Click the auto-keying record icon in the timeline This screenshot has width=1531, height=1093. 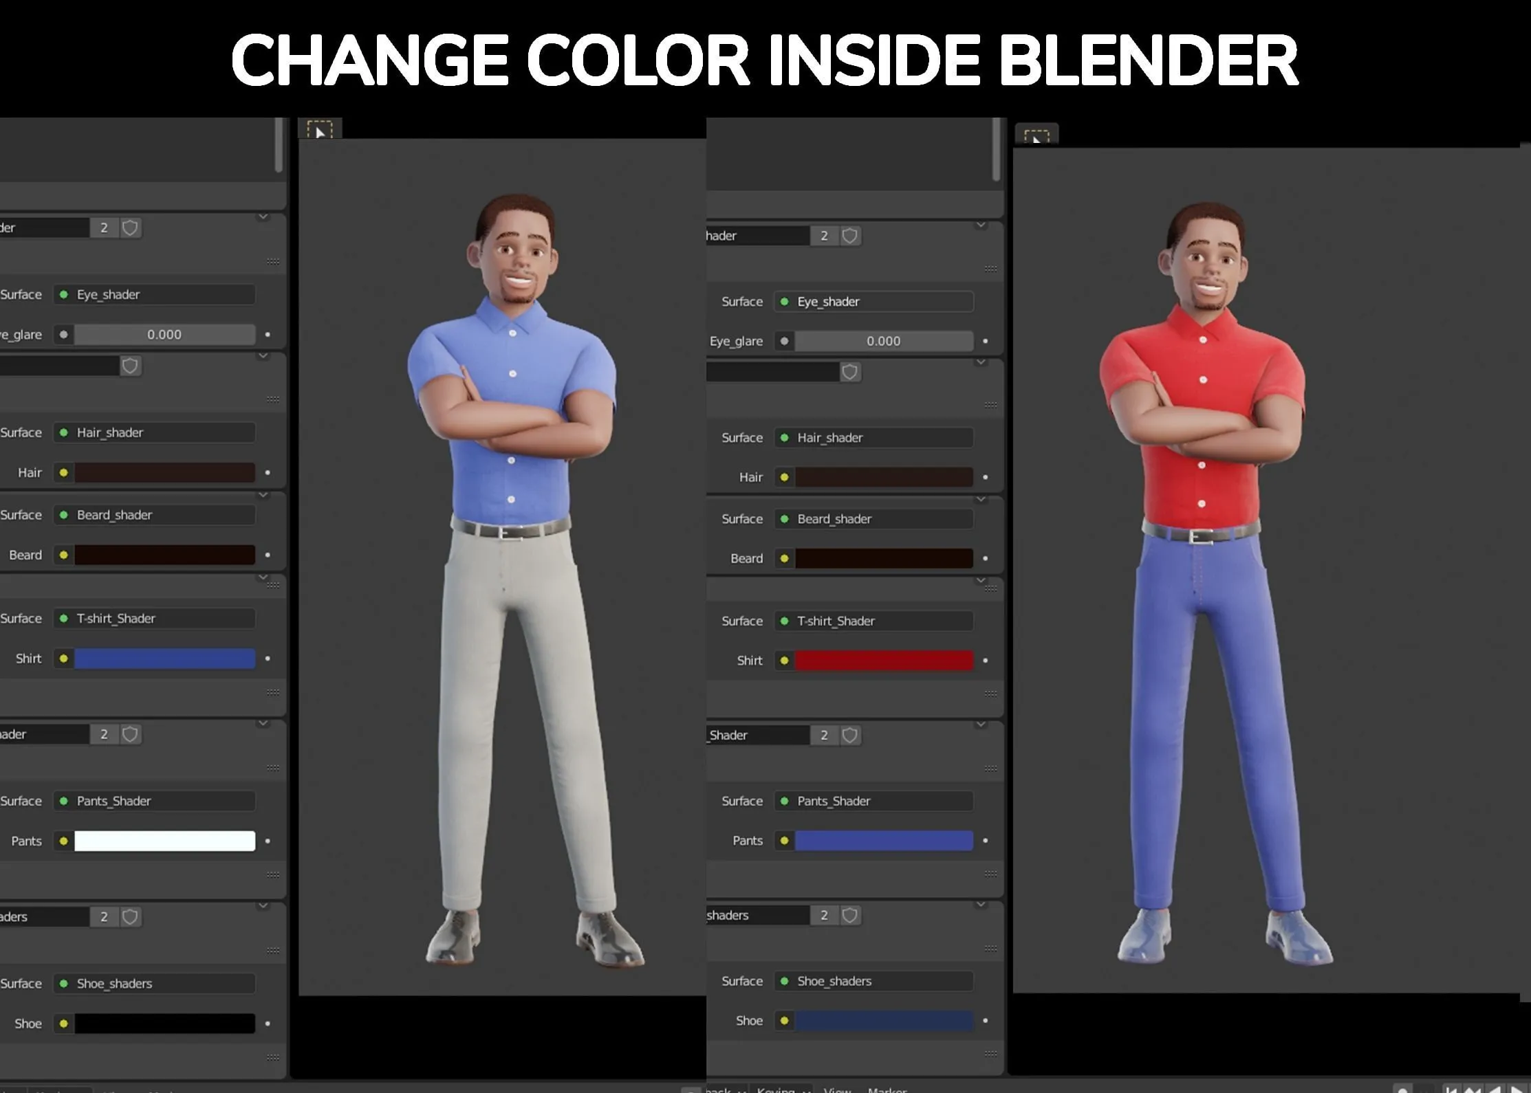[x=1402, y=1090]
